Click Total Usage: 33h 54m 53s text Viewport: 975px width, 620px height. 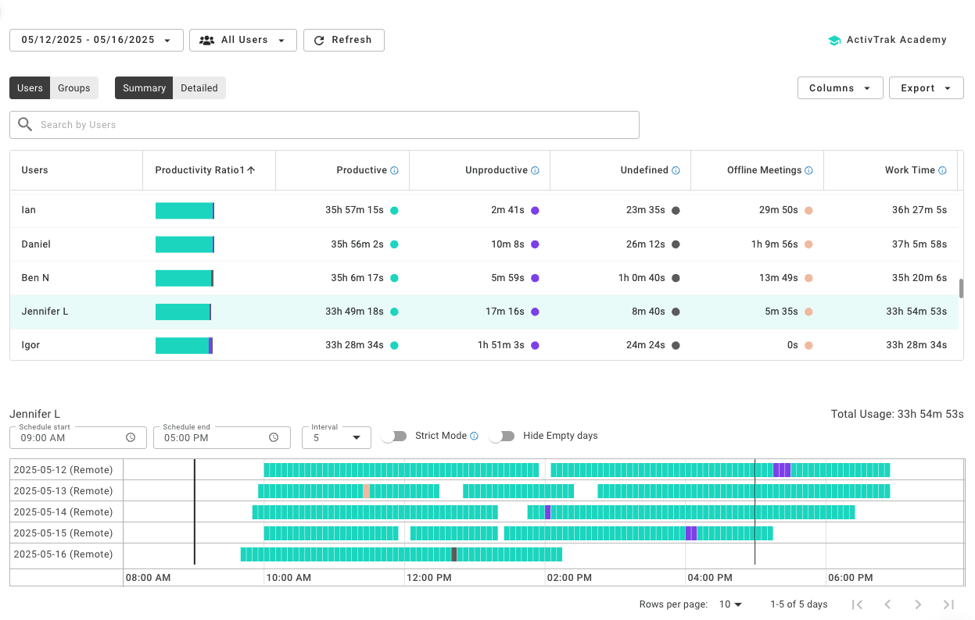pos(898,414)
